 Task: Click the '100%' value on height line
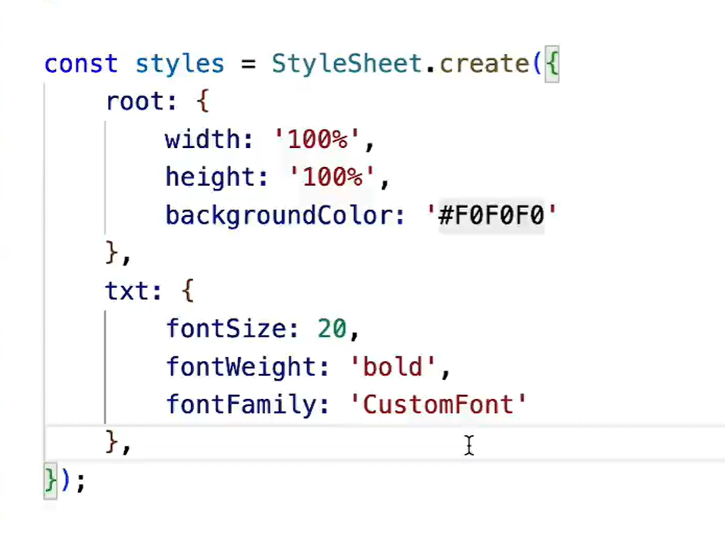pos(333,177)
